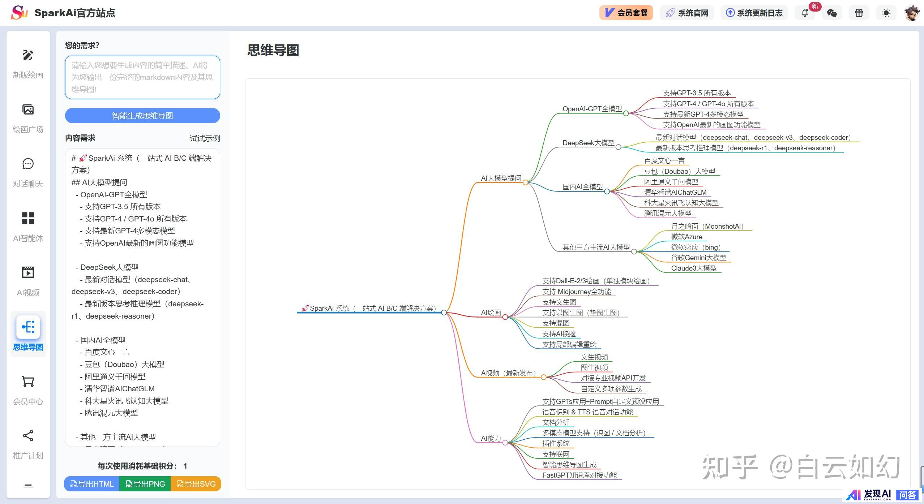Viewport: 924px width, 504px height.
Task: Click node text 支持AI换脸
Action: 559,334
